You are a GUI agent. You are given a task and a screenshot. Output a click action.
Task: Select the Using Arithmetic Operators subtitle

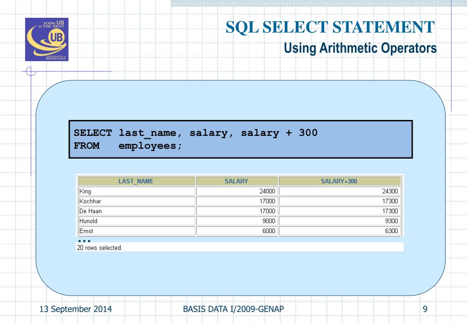(x=360, y=47)
